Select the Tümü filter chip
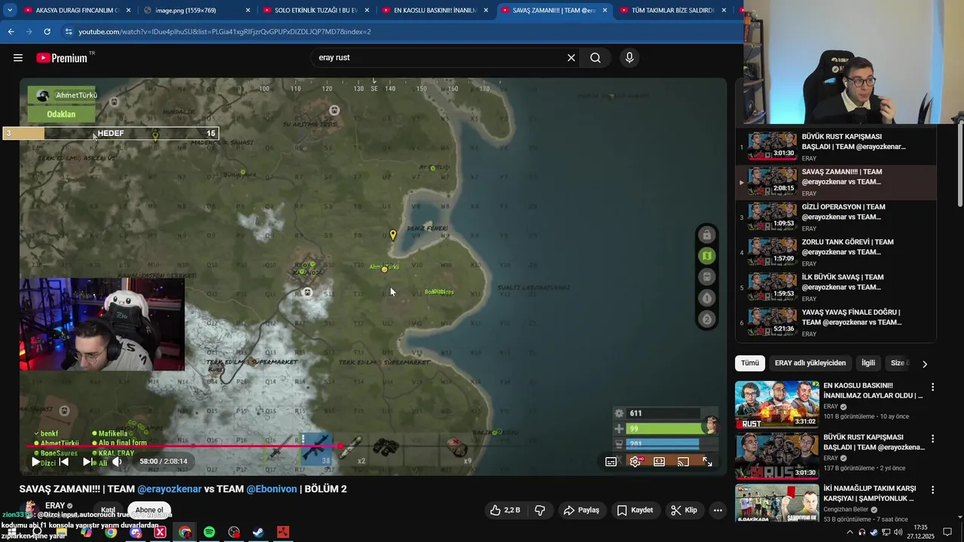Image resolution: width=964 pixels, height=542 pixels. (750, 363)
